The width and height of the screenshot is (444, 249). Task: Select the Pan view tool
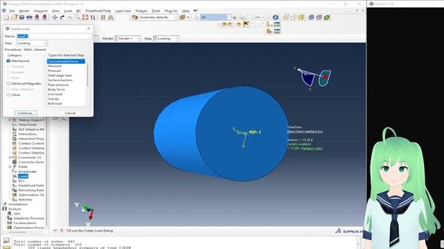pos(55,17)
